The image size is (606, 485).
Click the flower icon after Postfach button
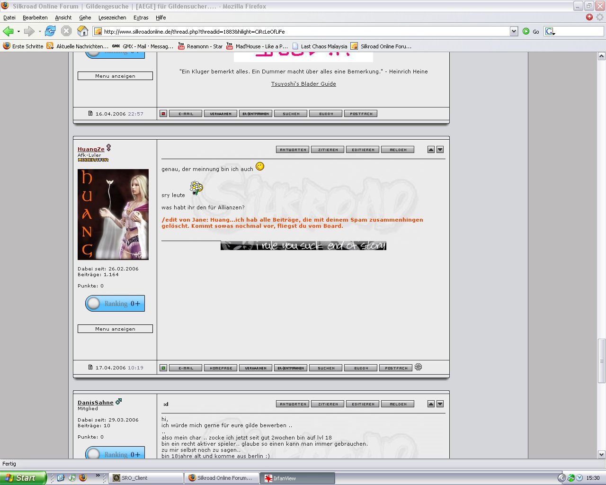coord(418,367)
